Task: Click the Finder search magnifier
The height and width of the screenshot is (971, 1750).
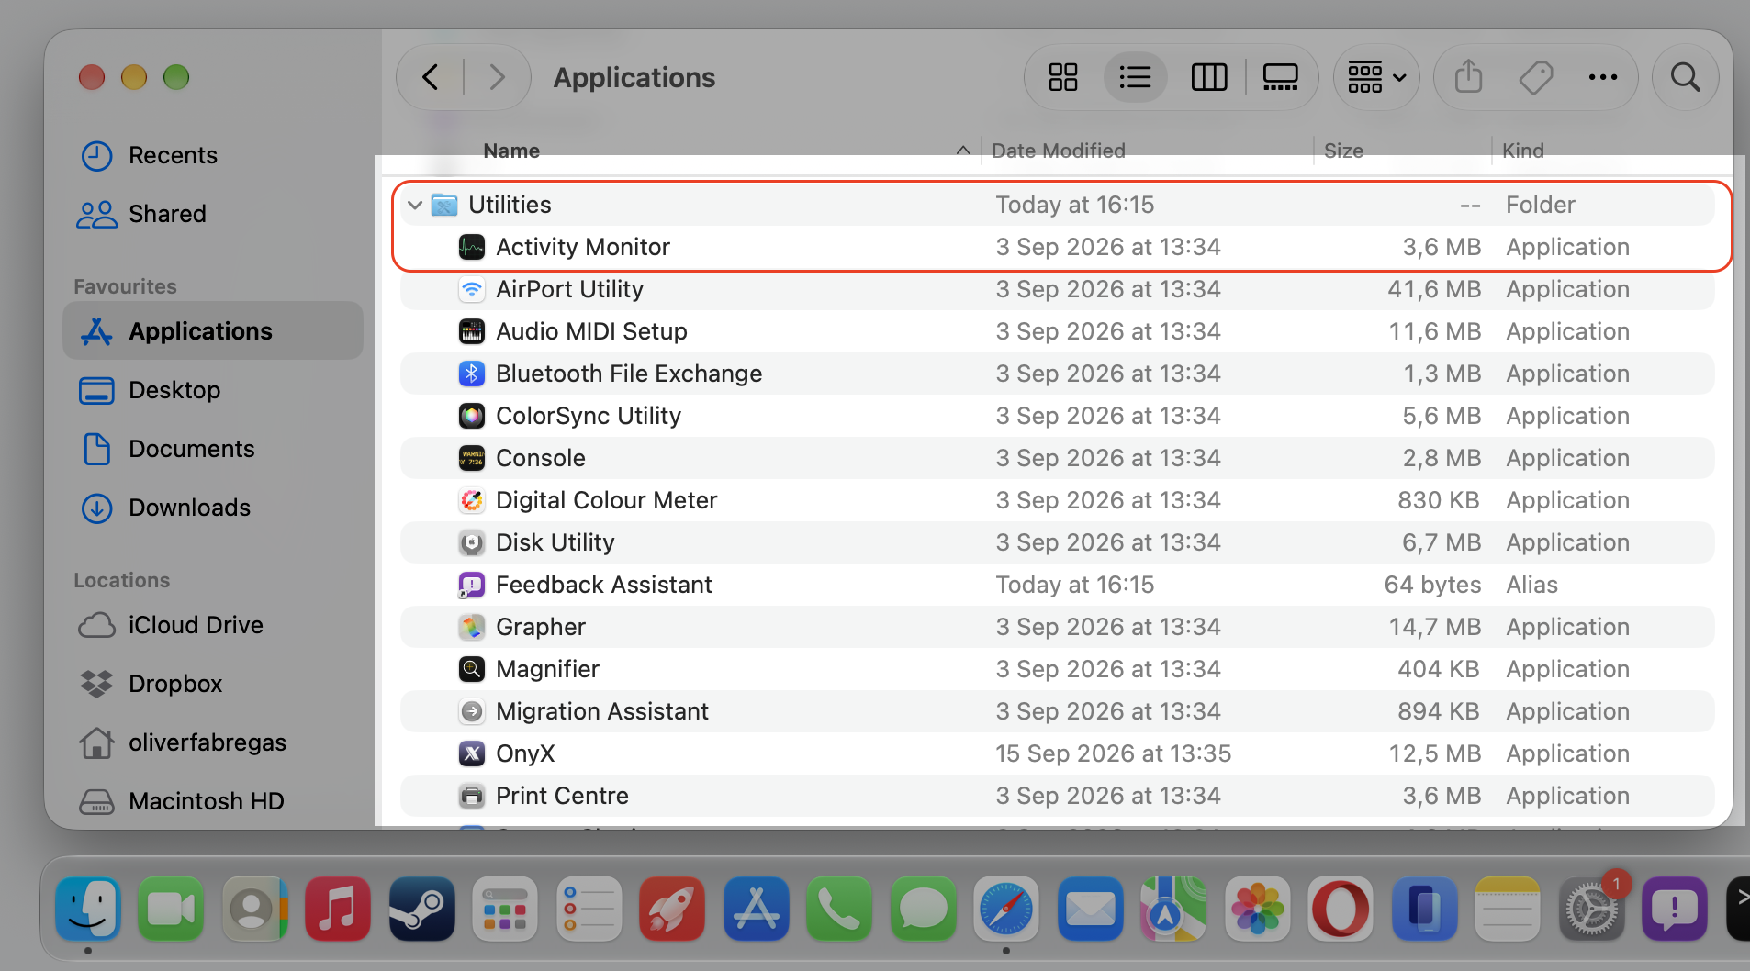Action: [1685, 77]
